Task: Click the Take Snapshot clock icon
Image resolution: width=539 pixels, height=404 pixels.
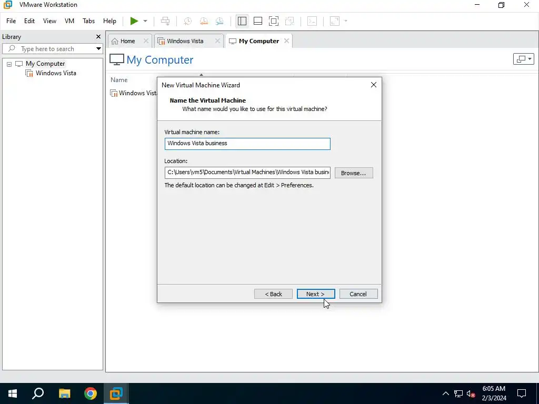Action: click(x=188, y=21)
